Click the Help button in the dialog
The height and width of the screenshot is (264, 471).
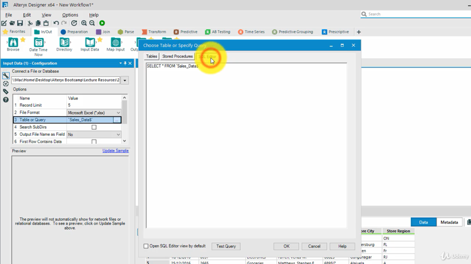[x=342, y=246]
